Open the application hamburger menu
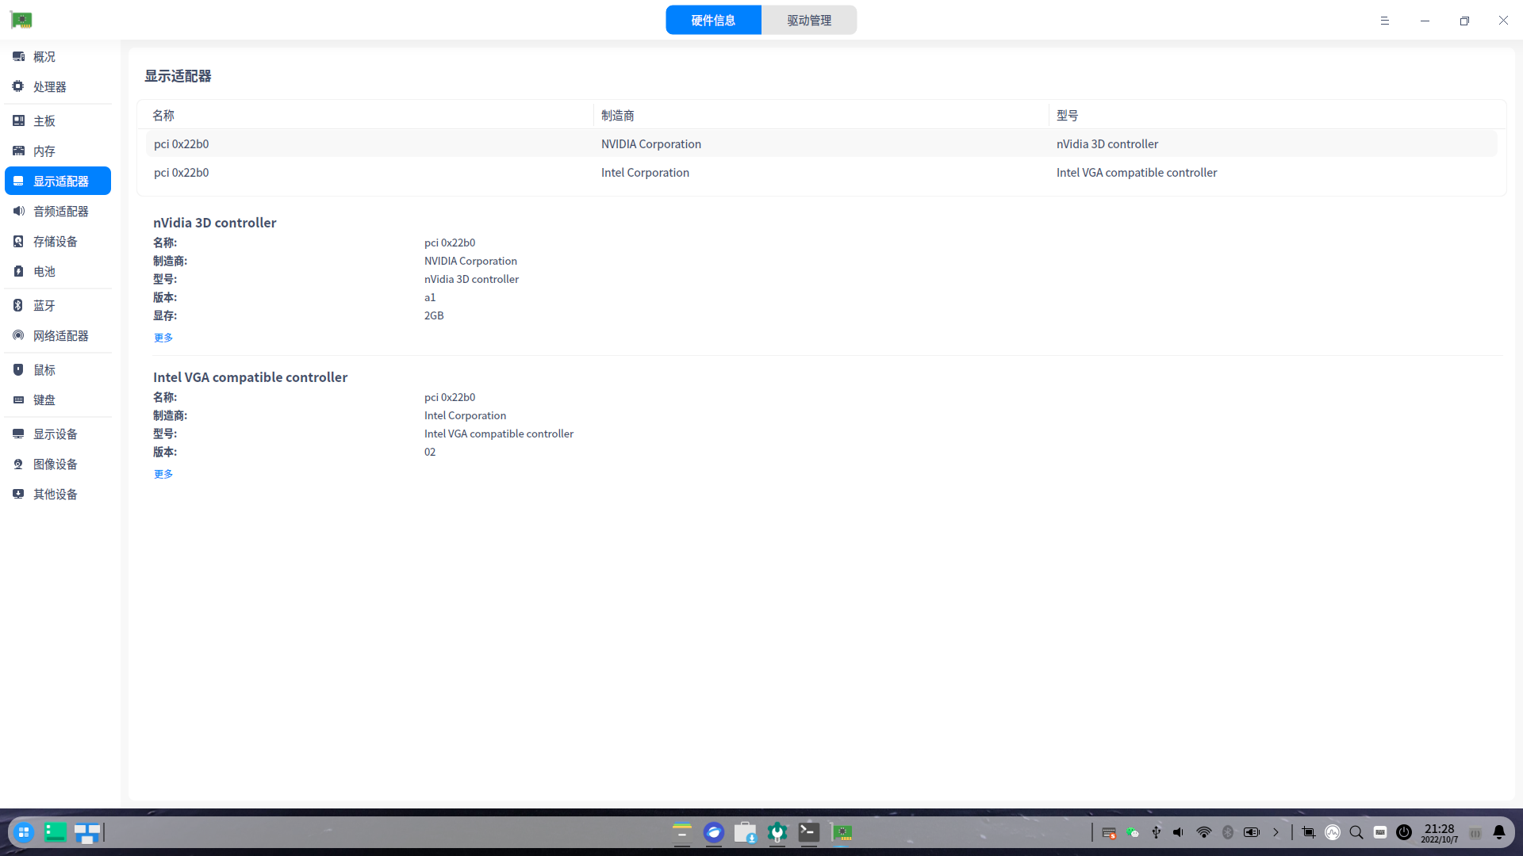Viewport: 1523px width, 856px height. click(x=1385, y=21)
